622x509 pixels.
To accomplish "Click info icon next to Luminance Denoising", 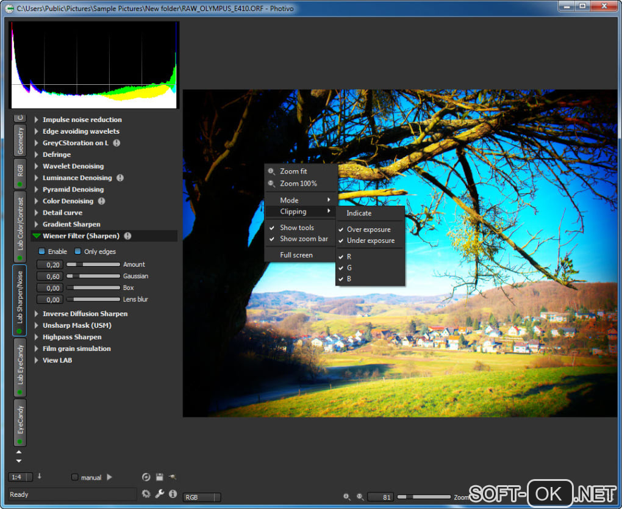I will (x=120, y=178).
